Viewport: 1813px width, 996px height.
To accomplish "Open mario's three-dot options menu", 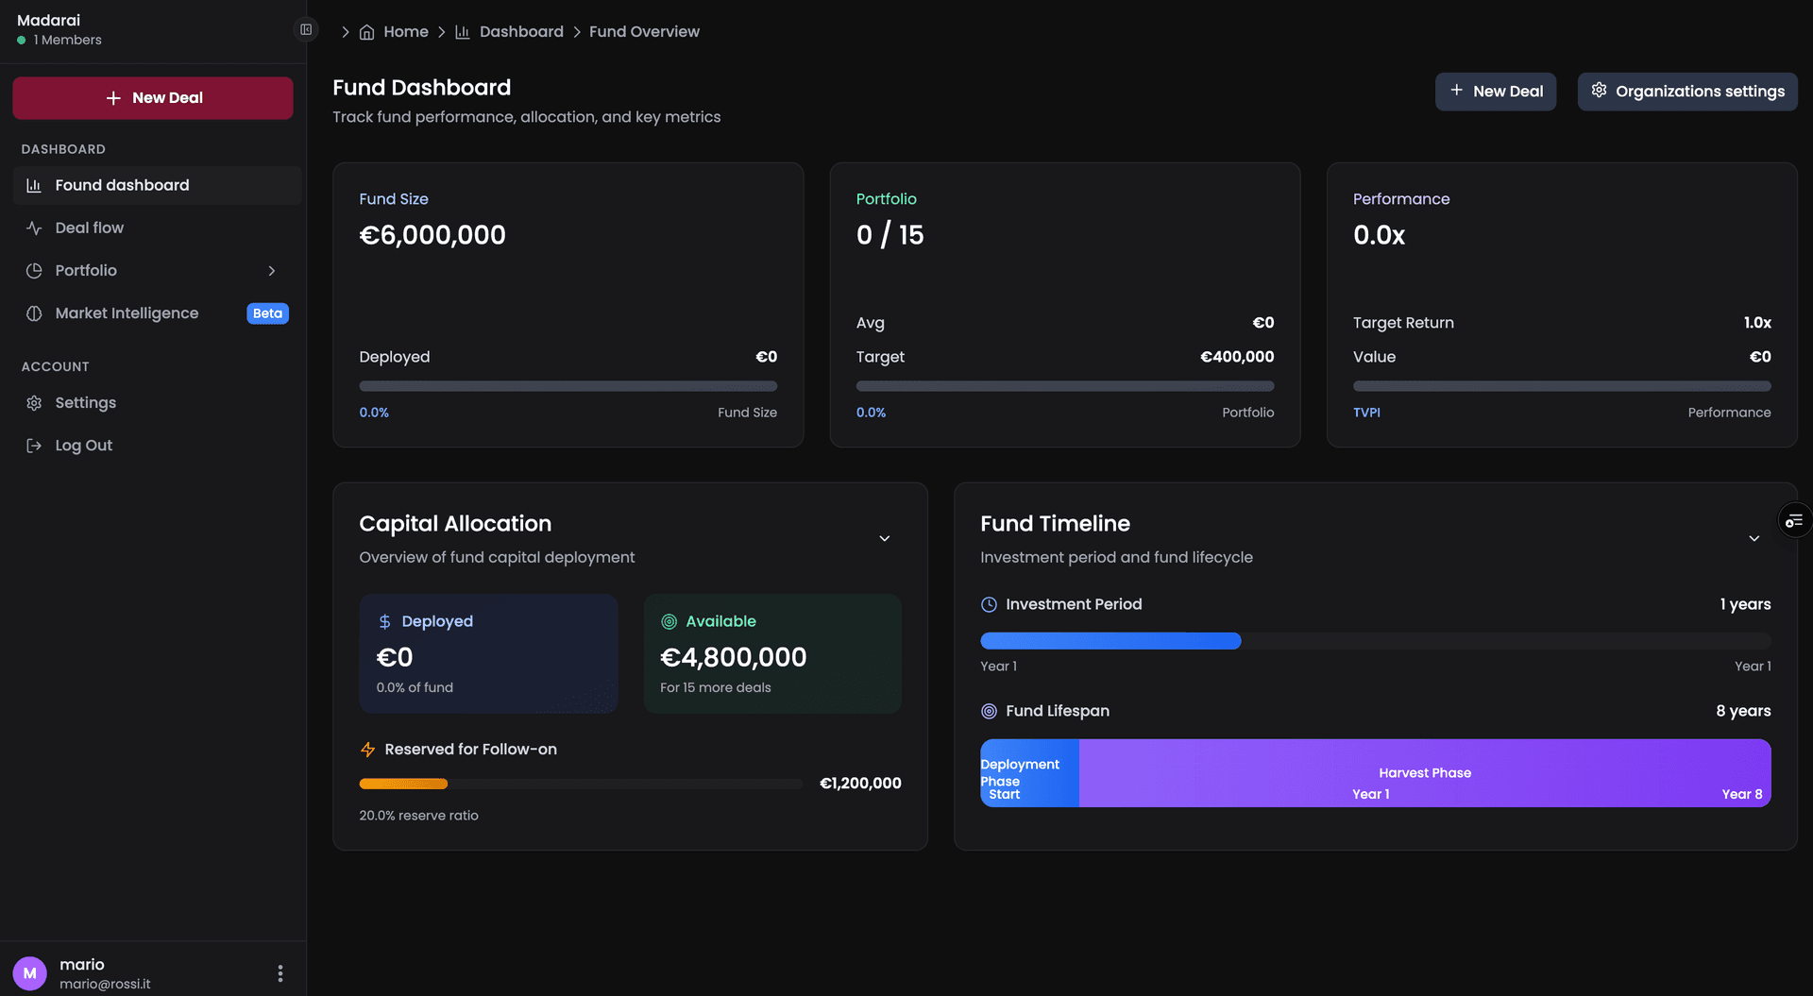I will [x=280, y=971].
